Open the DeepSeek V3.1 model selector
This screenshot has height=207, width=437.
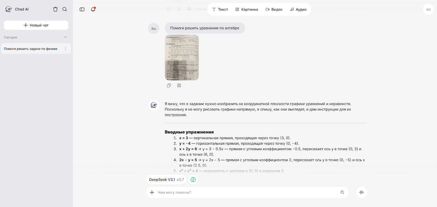pyautogui.click(x=166, y=180)
